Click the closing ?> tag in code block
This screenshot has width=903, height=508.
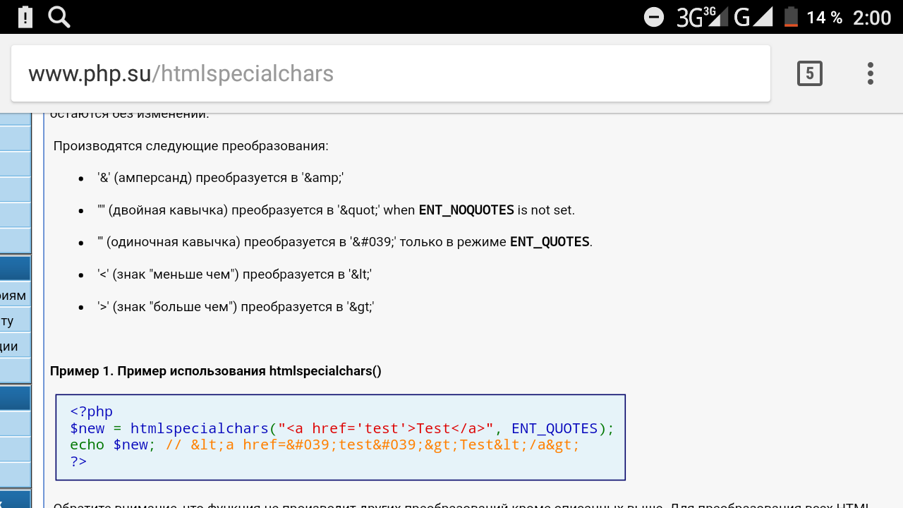(78, 461)
